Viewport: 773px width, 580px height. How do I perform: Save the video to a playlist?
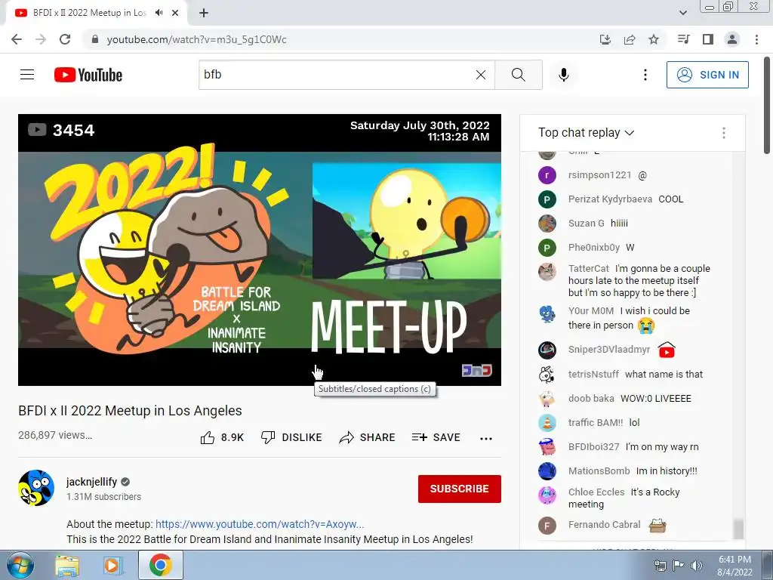click(436, 437)
